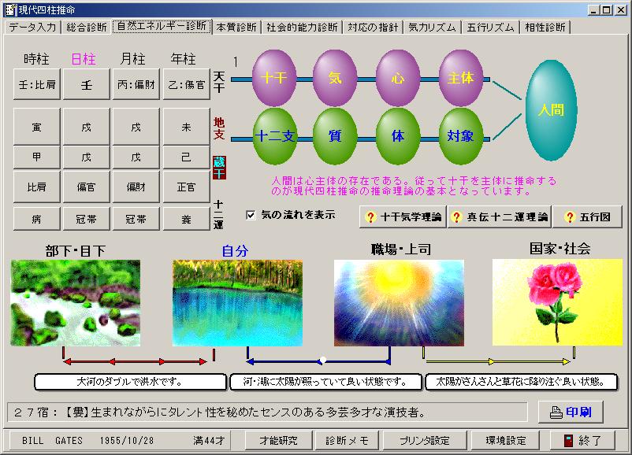This screenshot has width=632, height=455.
Task: Click the 大河のダブルで洪水です message box
Action: [x=131, y=382]
